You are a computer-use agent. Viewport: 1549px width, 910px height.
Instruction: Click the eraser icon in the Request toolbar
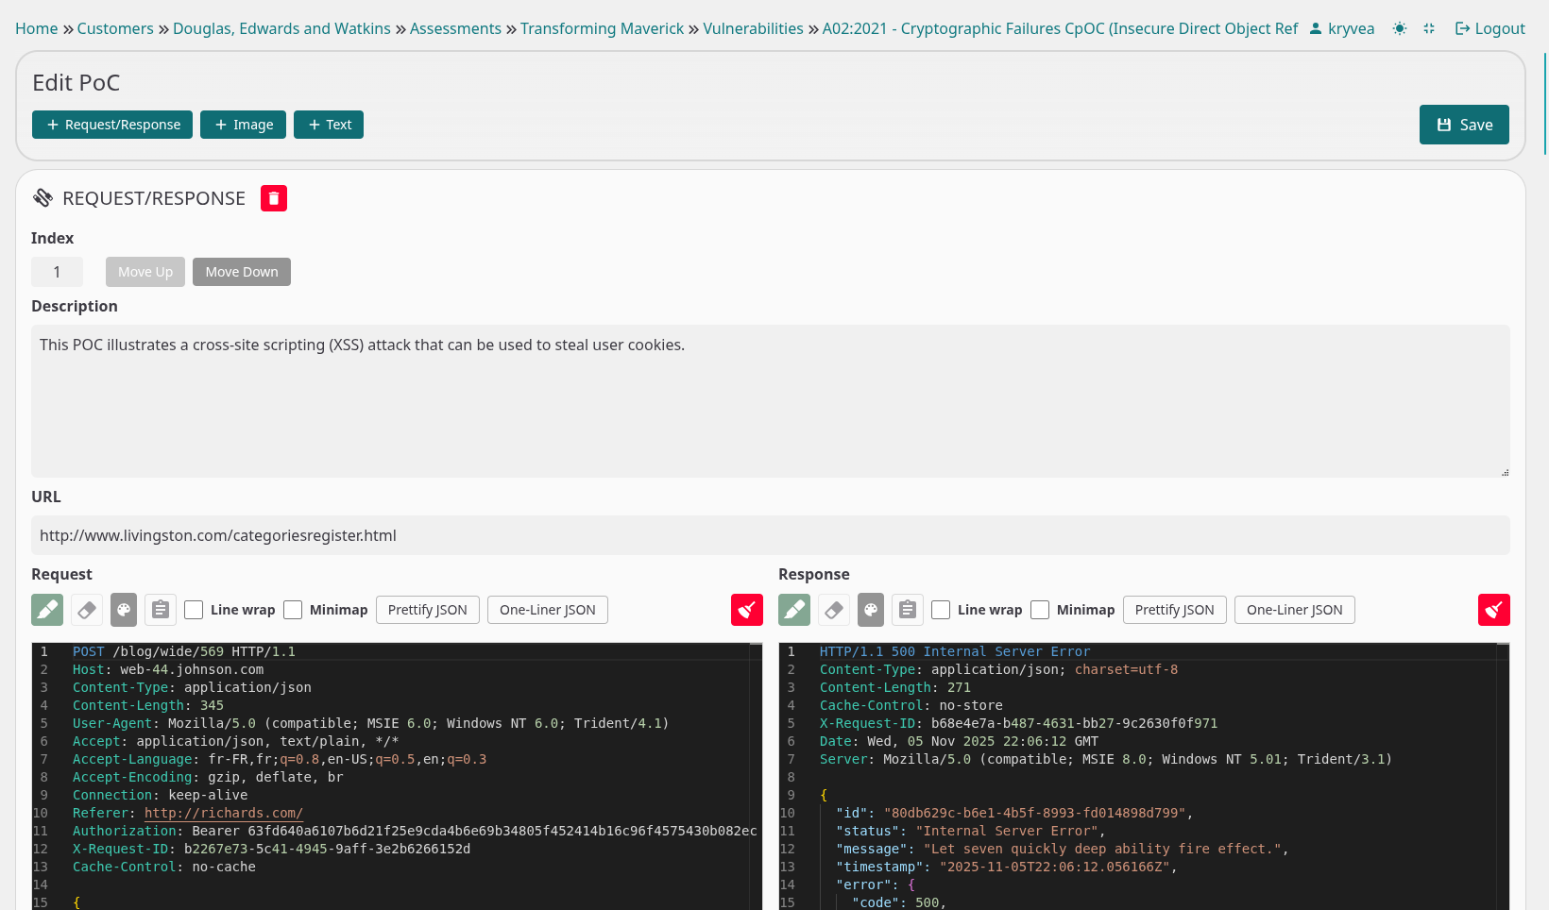pyautogui.click(x=86, y=610)
